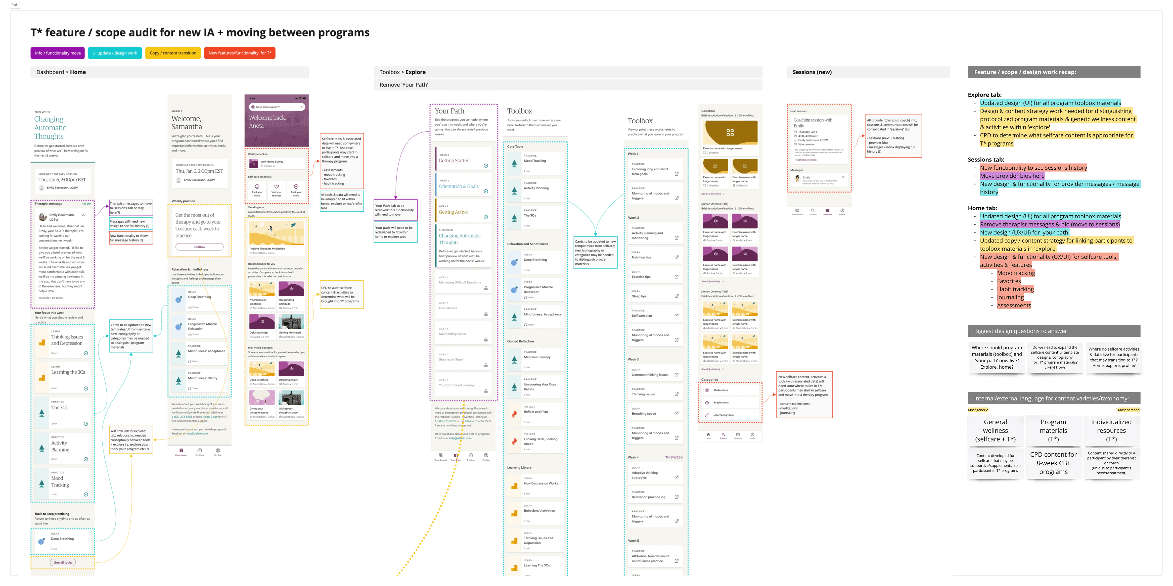Toggle the check on Thinking Issues and Depression focus card
This screenshot has height=586, width=1173.
pyautogui.click(x=86, y=353)
